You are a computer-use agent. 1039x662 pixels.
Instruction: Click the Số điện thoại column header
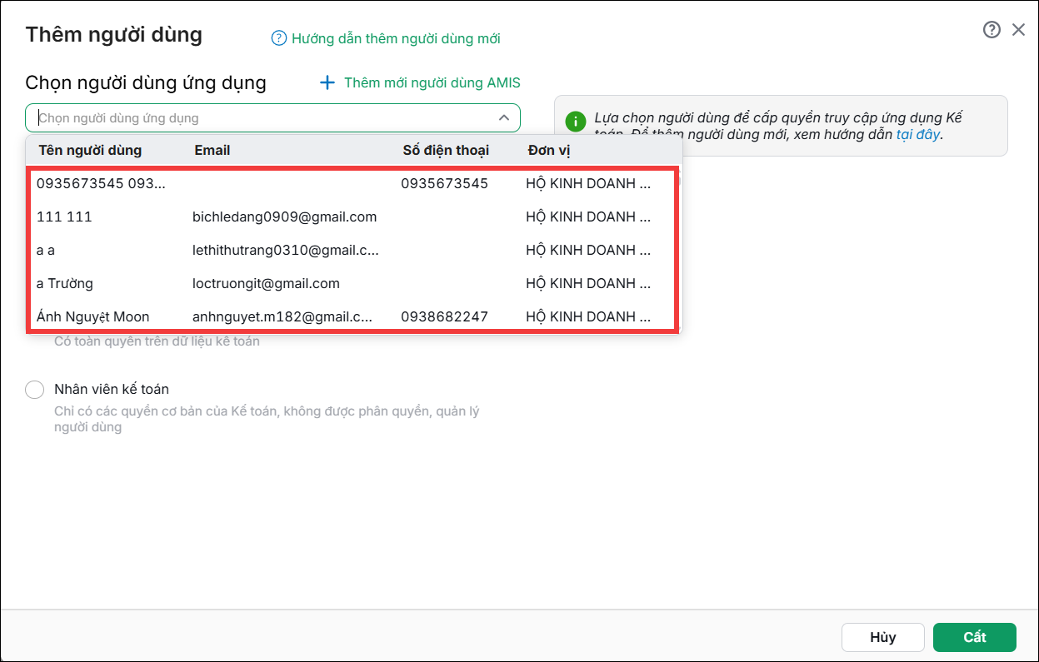446,150
